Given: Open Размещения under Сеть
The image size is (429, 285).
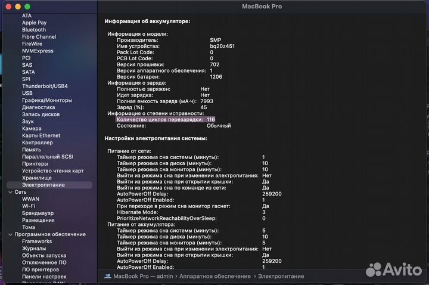Looking at the screenshot, I should pyautogui.click(x=38, y=221).
